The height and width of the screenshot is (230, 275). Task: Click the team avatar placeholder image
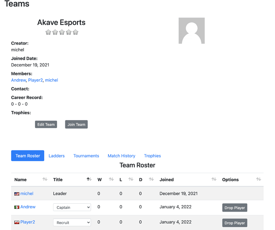[192, 31]
